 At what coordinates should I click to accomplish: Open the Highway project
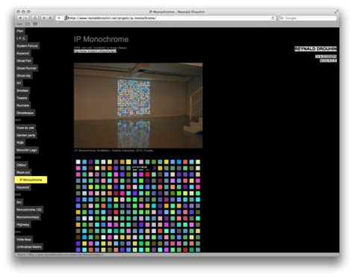23,225
